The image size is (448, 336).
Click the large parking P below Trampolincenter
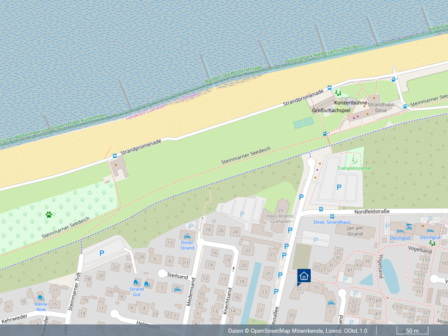(x=339, y=187)
